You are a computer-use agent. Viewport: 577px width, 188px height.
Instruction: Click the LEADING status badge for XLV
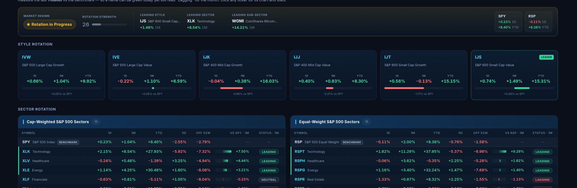[269, 161]
